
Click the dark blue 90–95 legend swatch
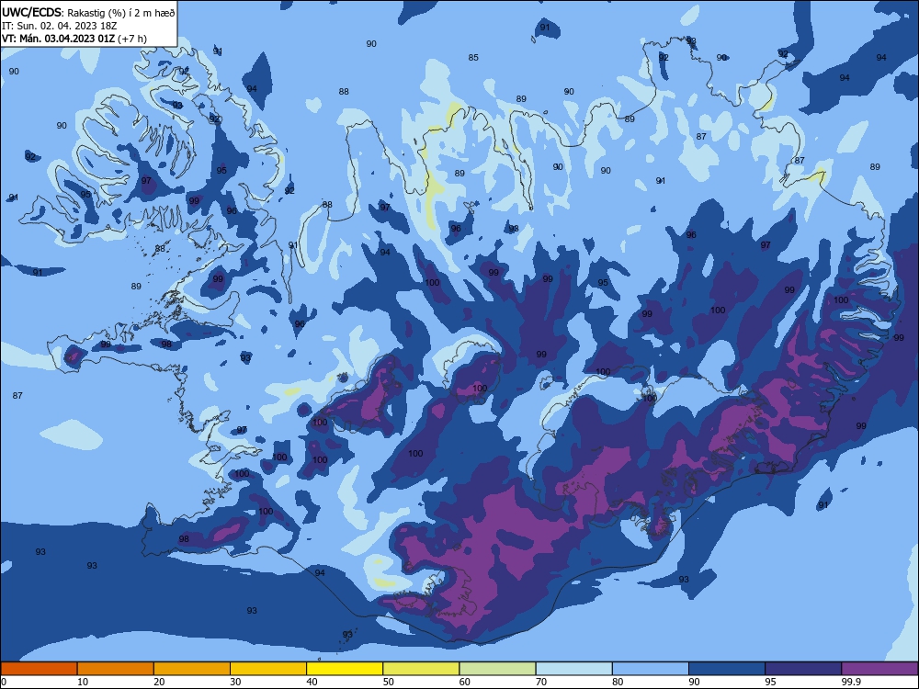(x=727, y=669)
